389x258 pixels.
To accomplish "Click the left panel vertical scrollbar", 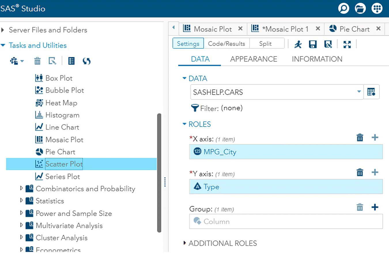I will point(159,173).
